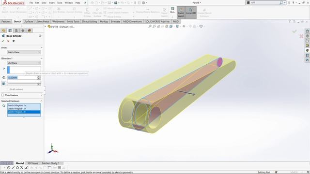
Task: Open the FeatureManager design tree tab
Action: pos(3,30)
